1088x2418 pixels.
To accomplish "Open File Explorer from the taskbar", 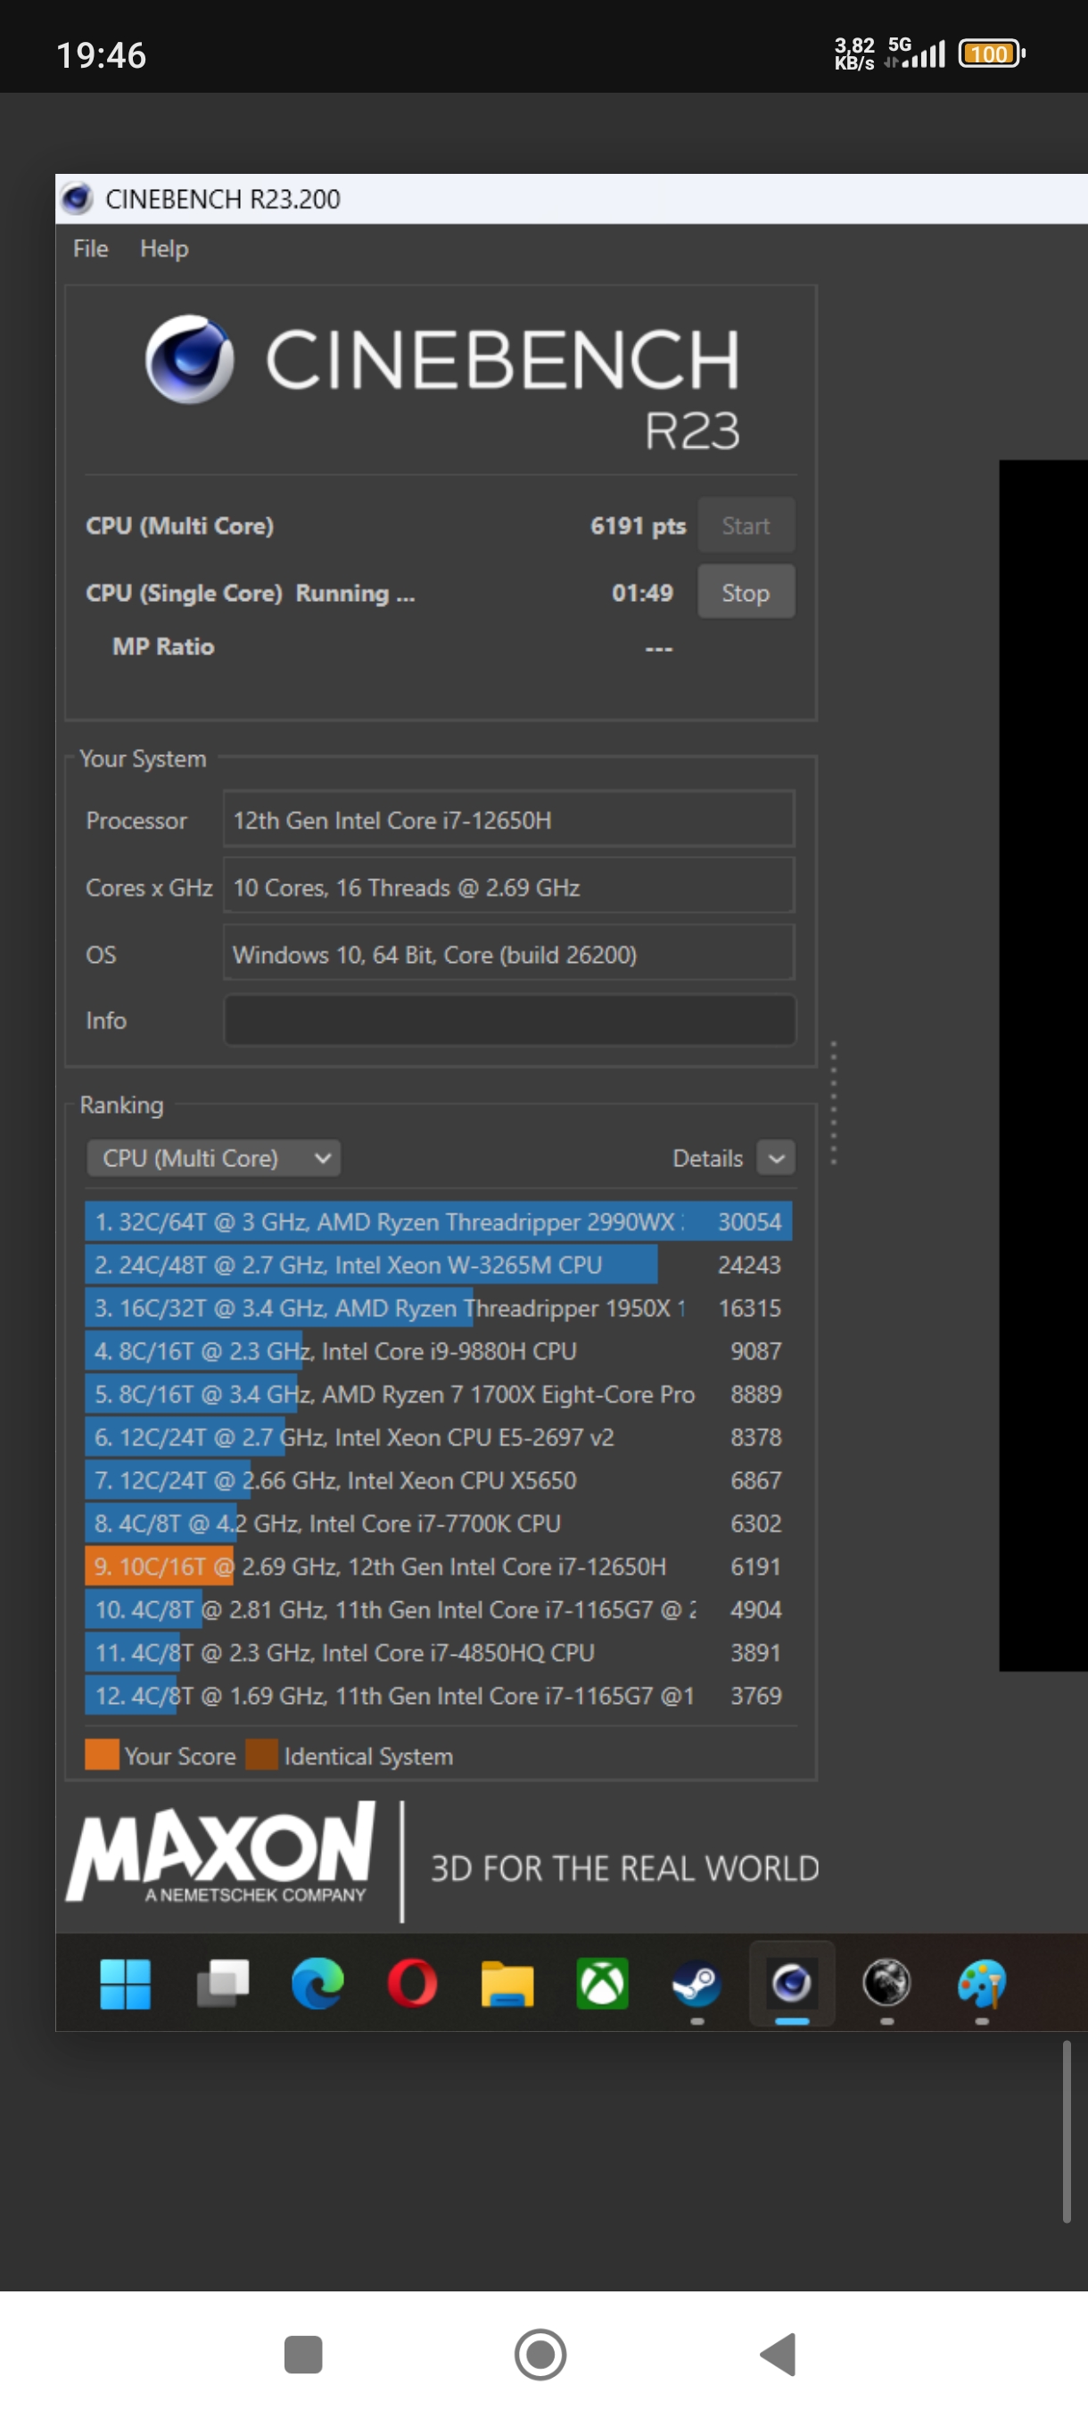I will click(507, 1985).
